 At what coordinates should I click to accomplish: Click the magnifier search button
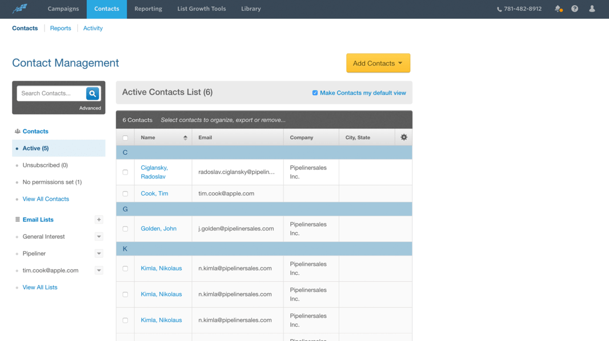pyautogui.click(x=93, y=94)
